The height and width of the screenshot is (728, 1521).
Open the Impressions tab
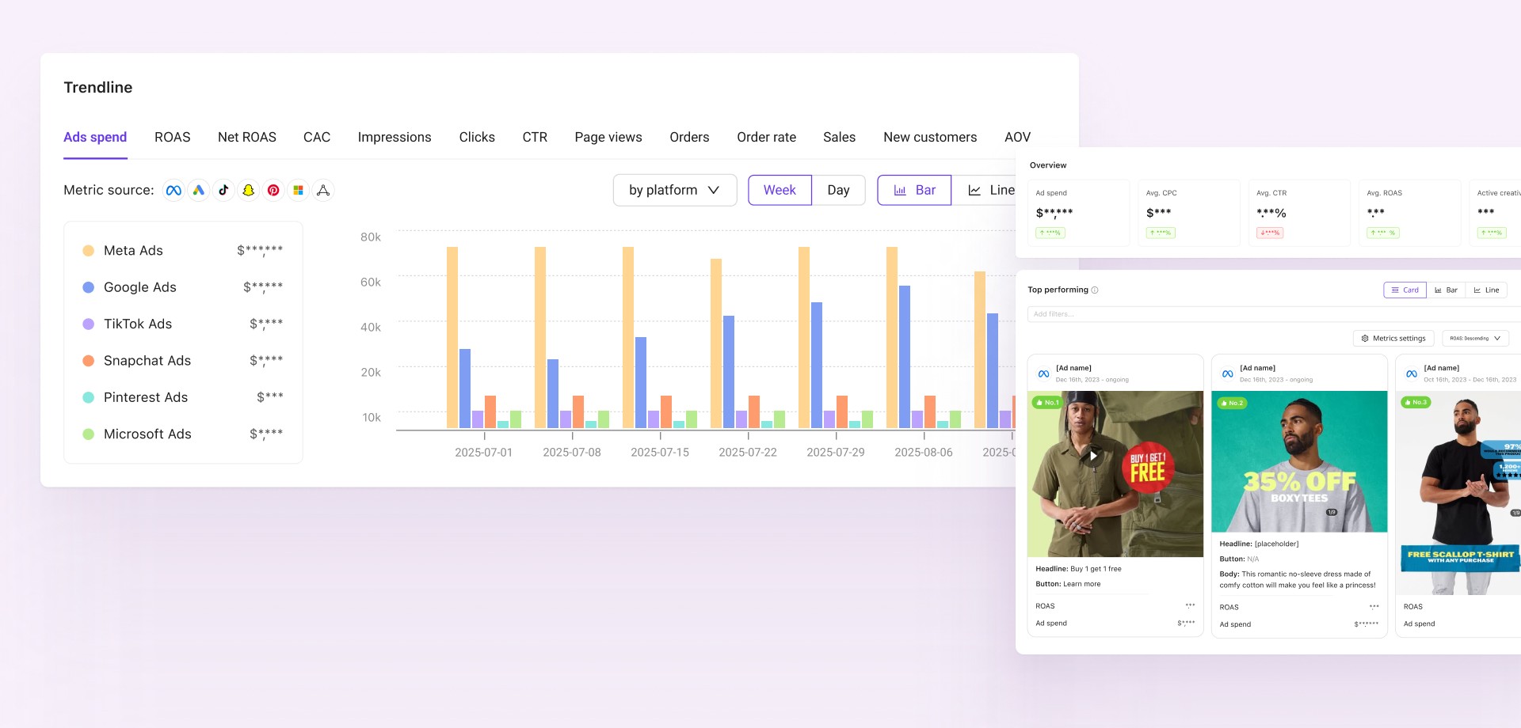point(395,137)
